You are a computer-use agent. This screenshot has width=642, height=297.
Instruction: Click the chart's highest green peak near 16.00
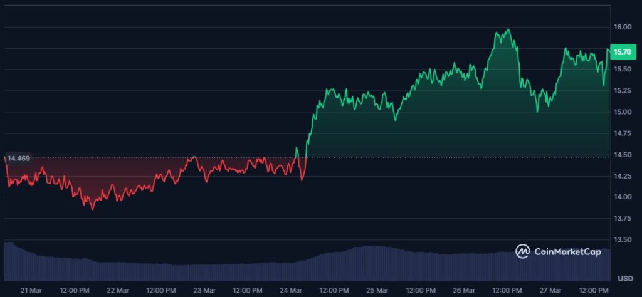pyautogui.click(x=507, y=29)
